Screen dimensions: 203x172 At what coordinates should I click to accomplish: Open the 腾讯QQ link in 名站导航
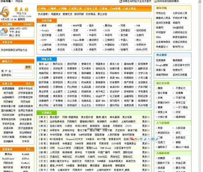pyautogui.click(x=108, y=25)
